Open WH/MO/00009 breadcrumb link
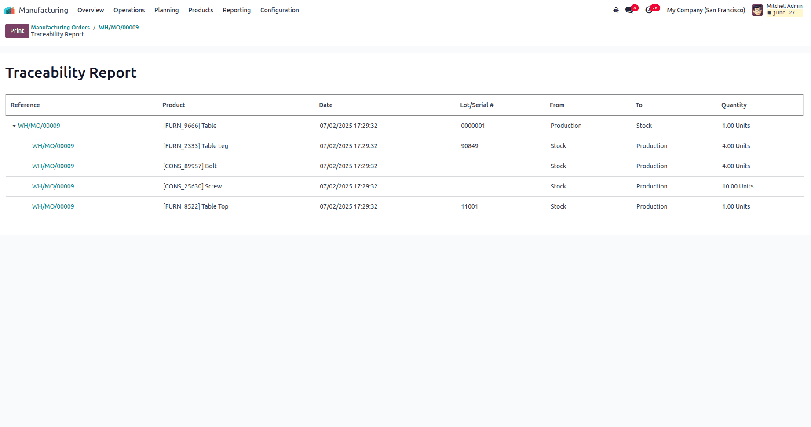Image resolution: width=811 pixels, height=427 pixels. (119, 27)
